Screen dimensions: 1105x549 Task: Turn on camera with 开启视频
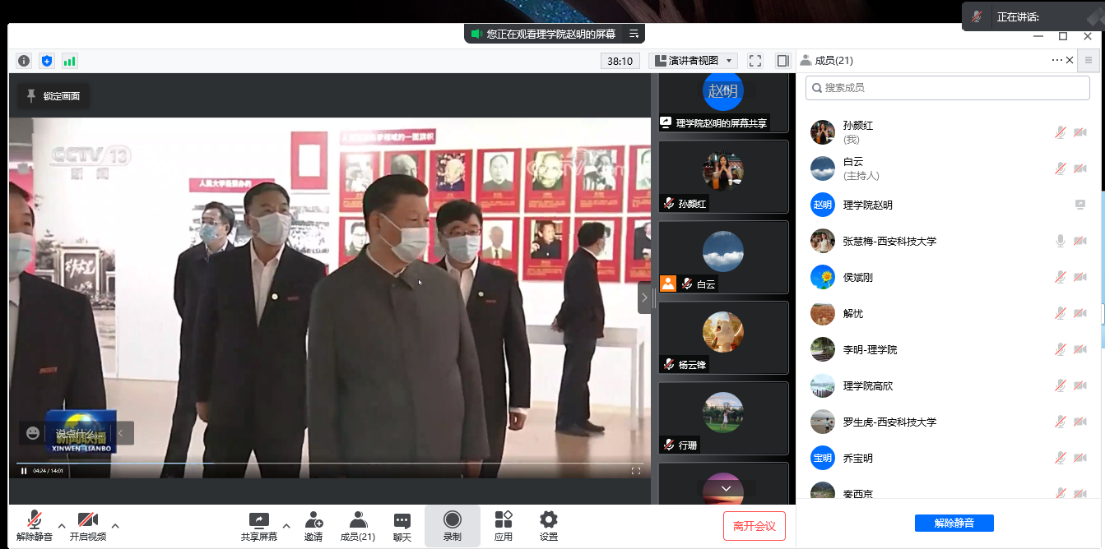coord(88,526)
